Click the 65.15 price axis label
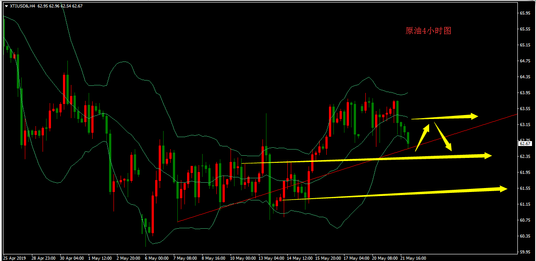This screenshot has height=261, width=536. (525, 45)
